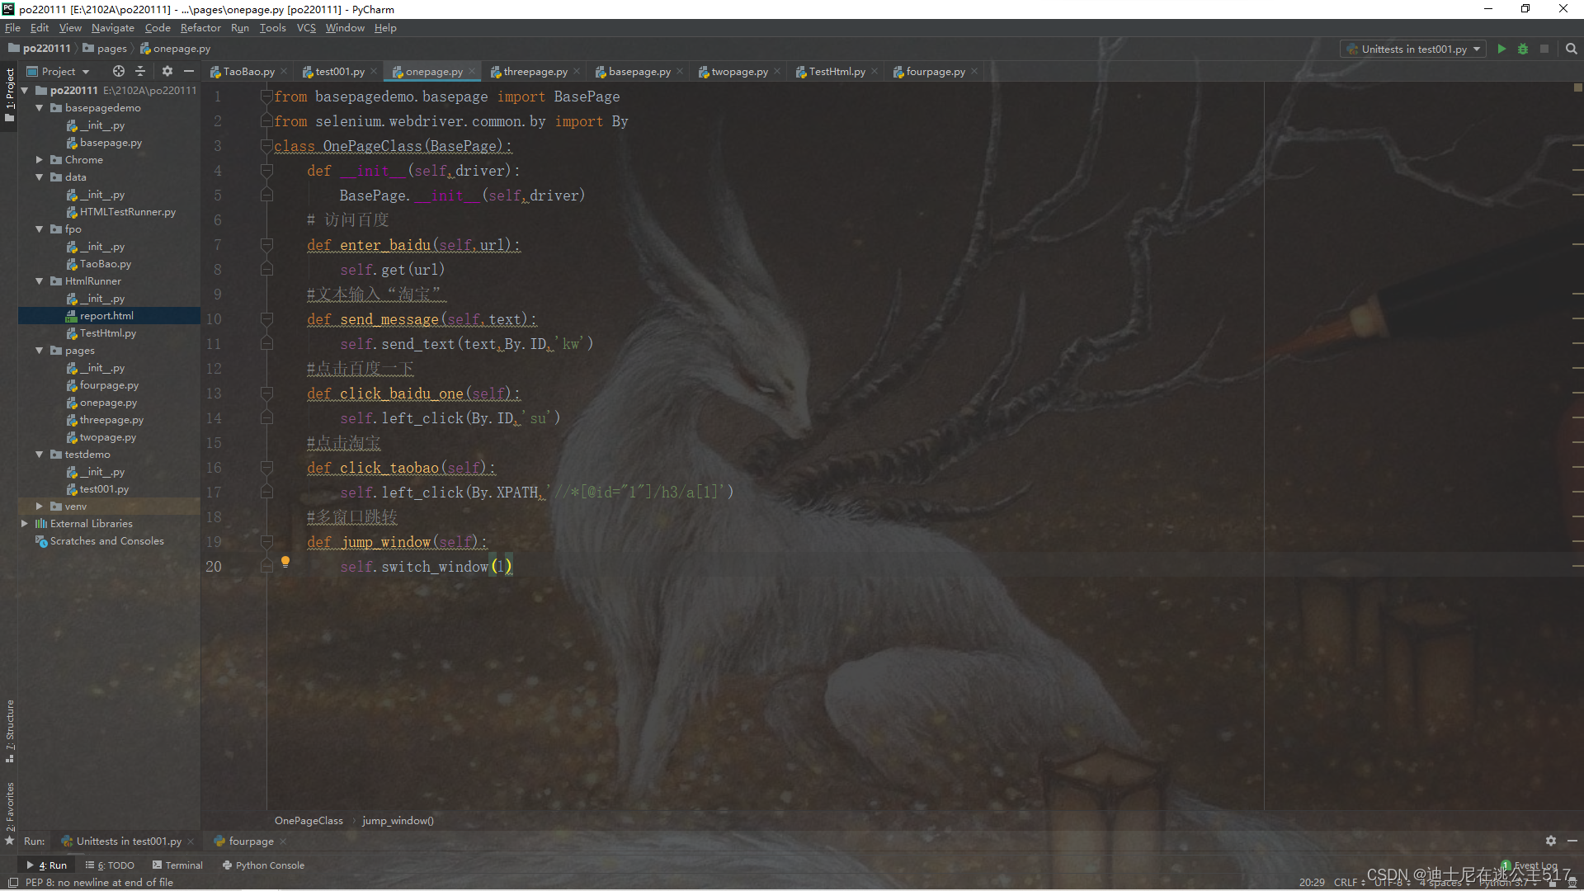
Task: Start debugging with the bug icon
Action: 1523,49
